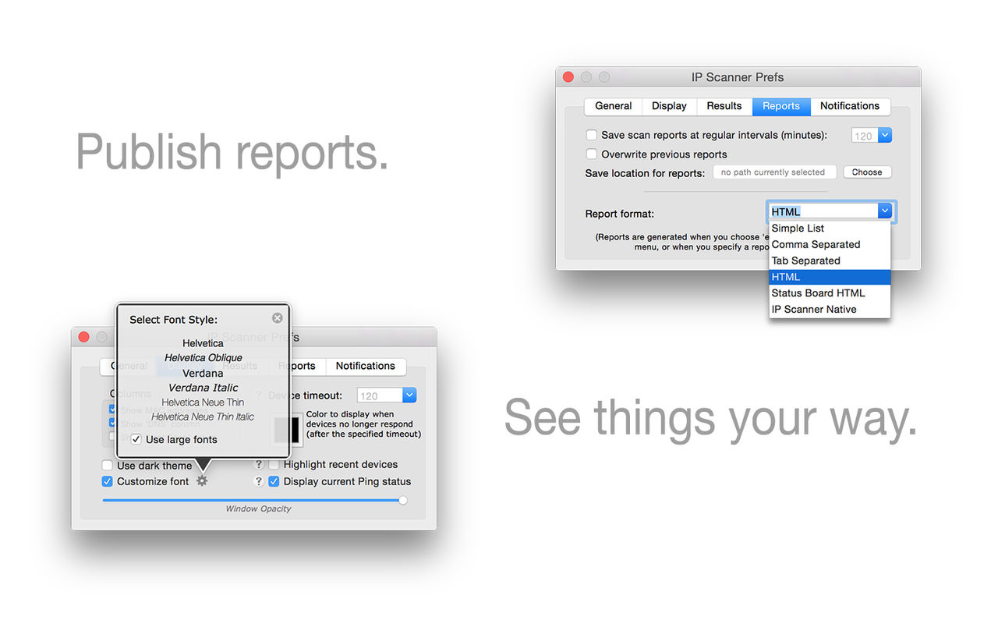Open the Notifications tab in the upper window
The image size is (998, 624).
[850, 106]
